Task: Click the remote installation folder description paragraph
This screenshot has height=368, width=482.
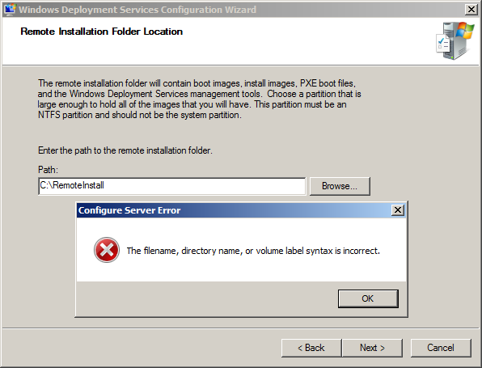Action: coord(199,99)
